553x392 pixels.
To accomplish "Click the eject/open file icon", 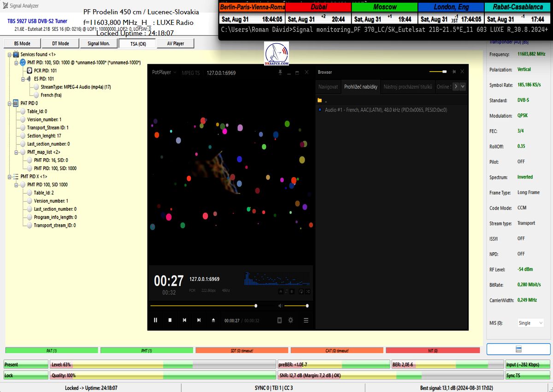I will pos(213,320).
